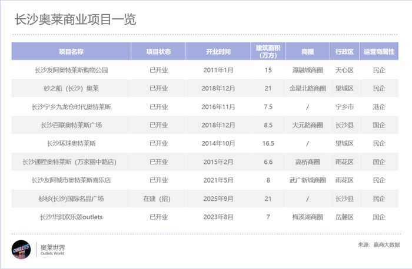The height and width of the screenshot is (269, 412).
Task: Click the 金星北路商圈 cell
Action: point(307,88)
